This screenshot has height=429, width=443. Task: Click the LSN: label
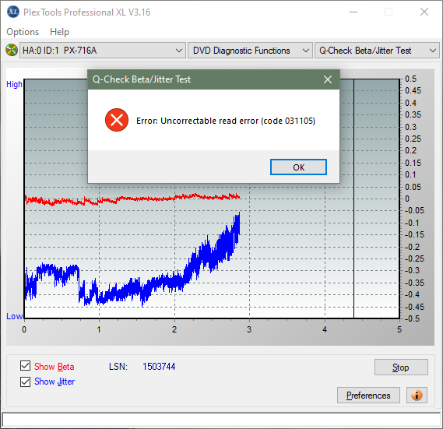point(118,367)
